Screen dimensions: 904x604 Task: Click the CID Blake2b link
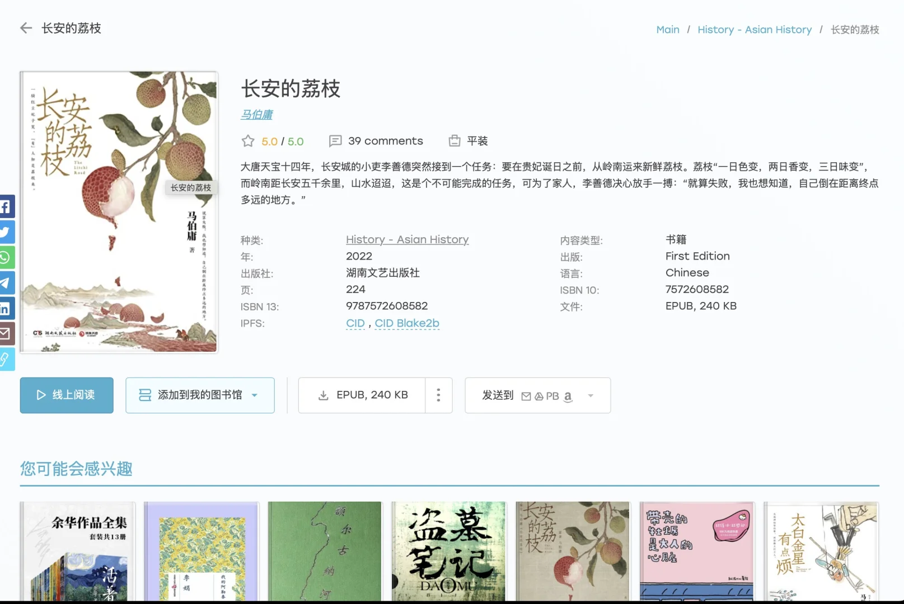[407, 323]
